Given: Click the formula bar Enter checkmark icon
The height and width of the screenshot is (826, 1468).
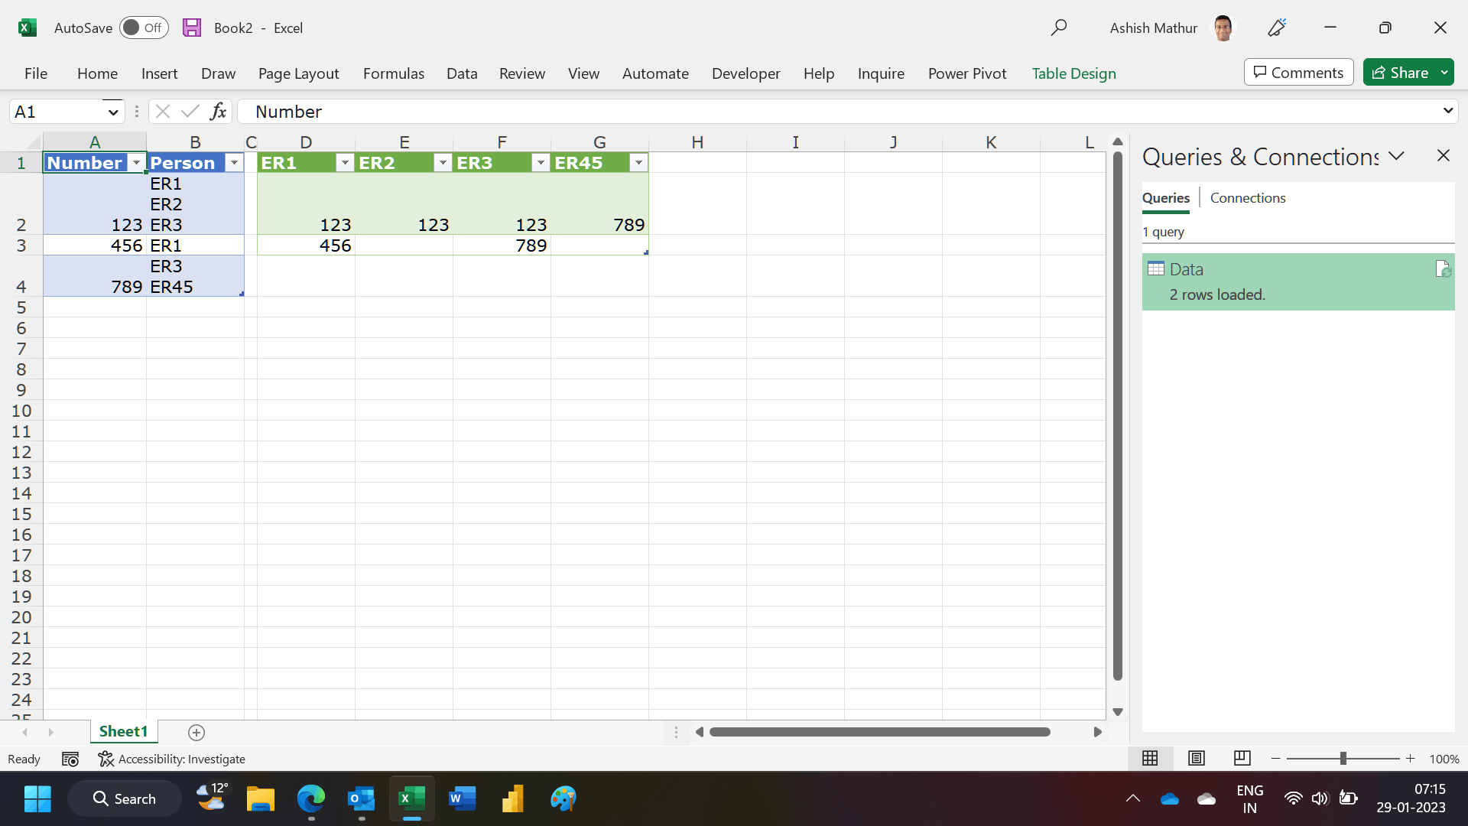Looking at the screenshot, I should (190, 112).
